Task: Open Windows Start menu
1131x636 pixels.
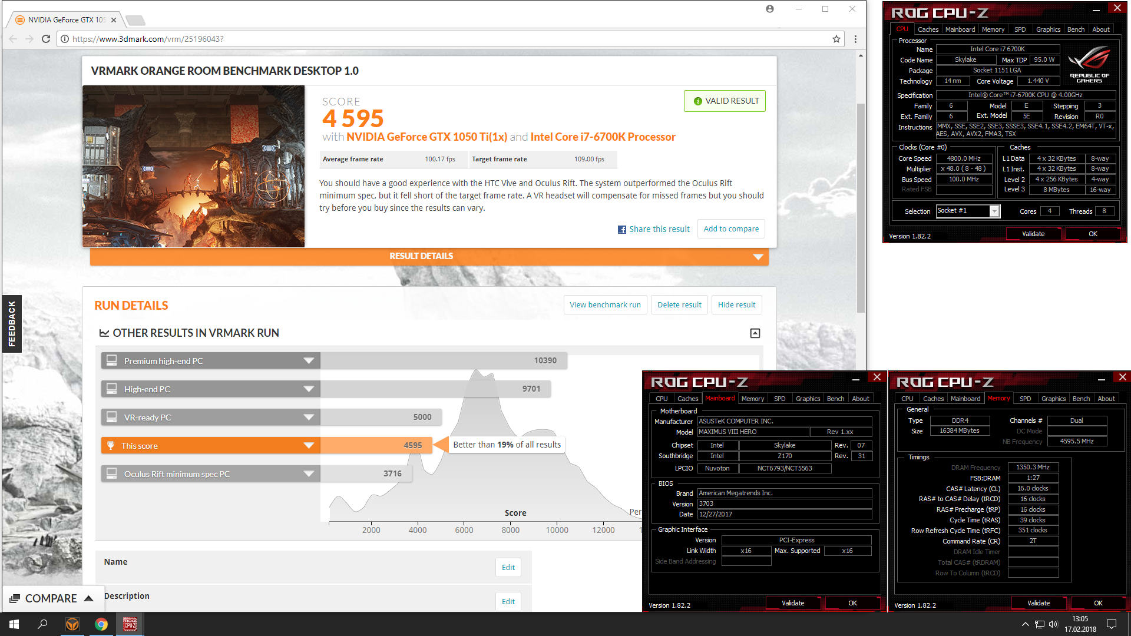Action: point(14,624)
